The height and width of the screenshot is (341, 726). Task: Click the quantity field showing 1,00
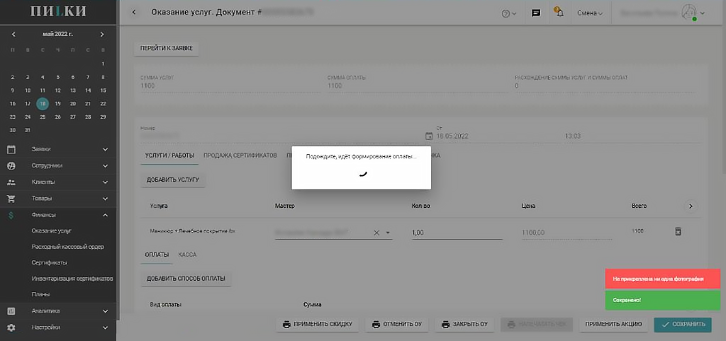[x=456, y=232]
